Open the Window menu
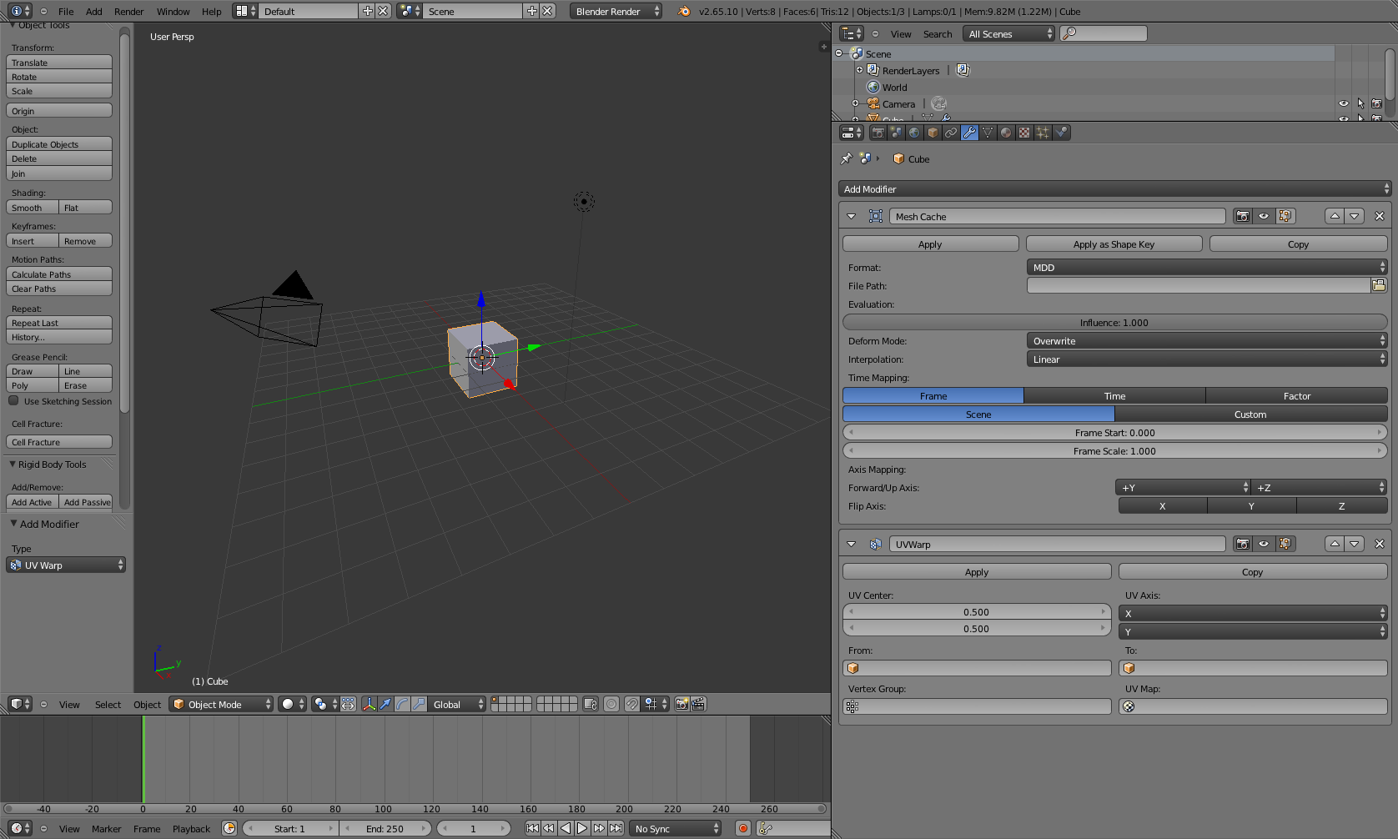This screenshot has width=1398, height=839. [x=173, y=11]
